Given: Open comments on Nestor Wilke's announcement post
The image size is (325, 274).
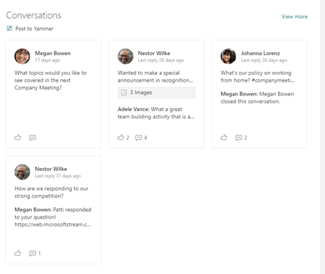Looking at the screenshot, I should (x=138, y=138).
